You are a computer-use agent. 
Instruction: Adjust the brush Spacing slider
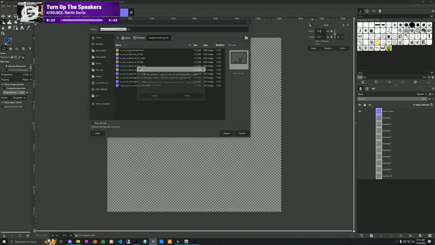click(392, 77)
